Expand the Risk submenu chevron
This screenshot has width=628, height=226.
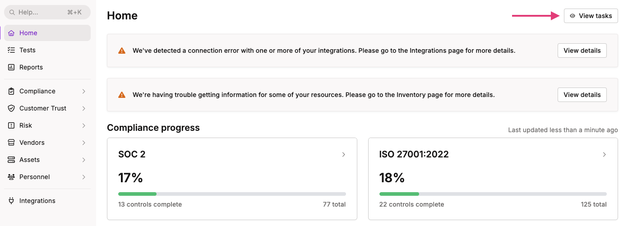coord(84,125)
